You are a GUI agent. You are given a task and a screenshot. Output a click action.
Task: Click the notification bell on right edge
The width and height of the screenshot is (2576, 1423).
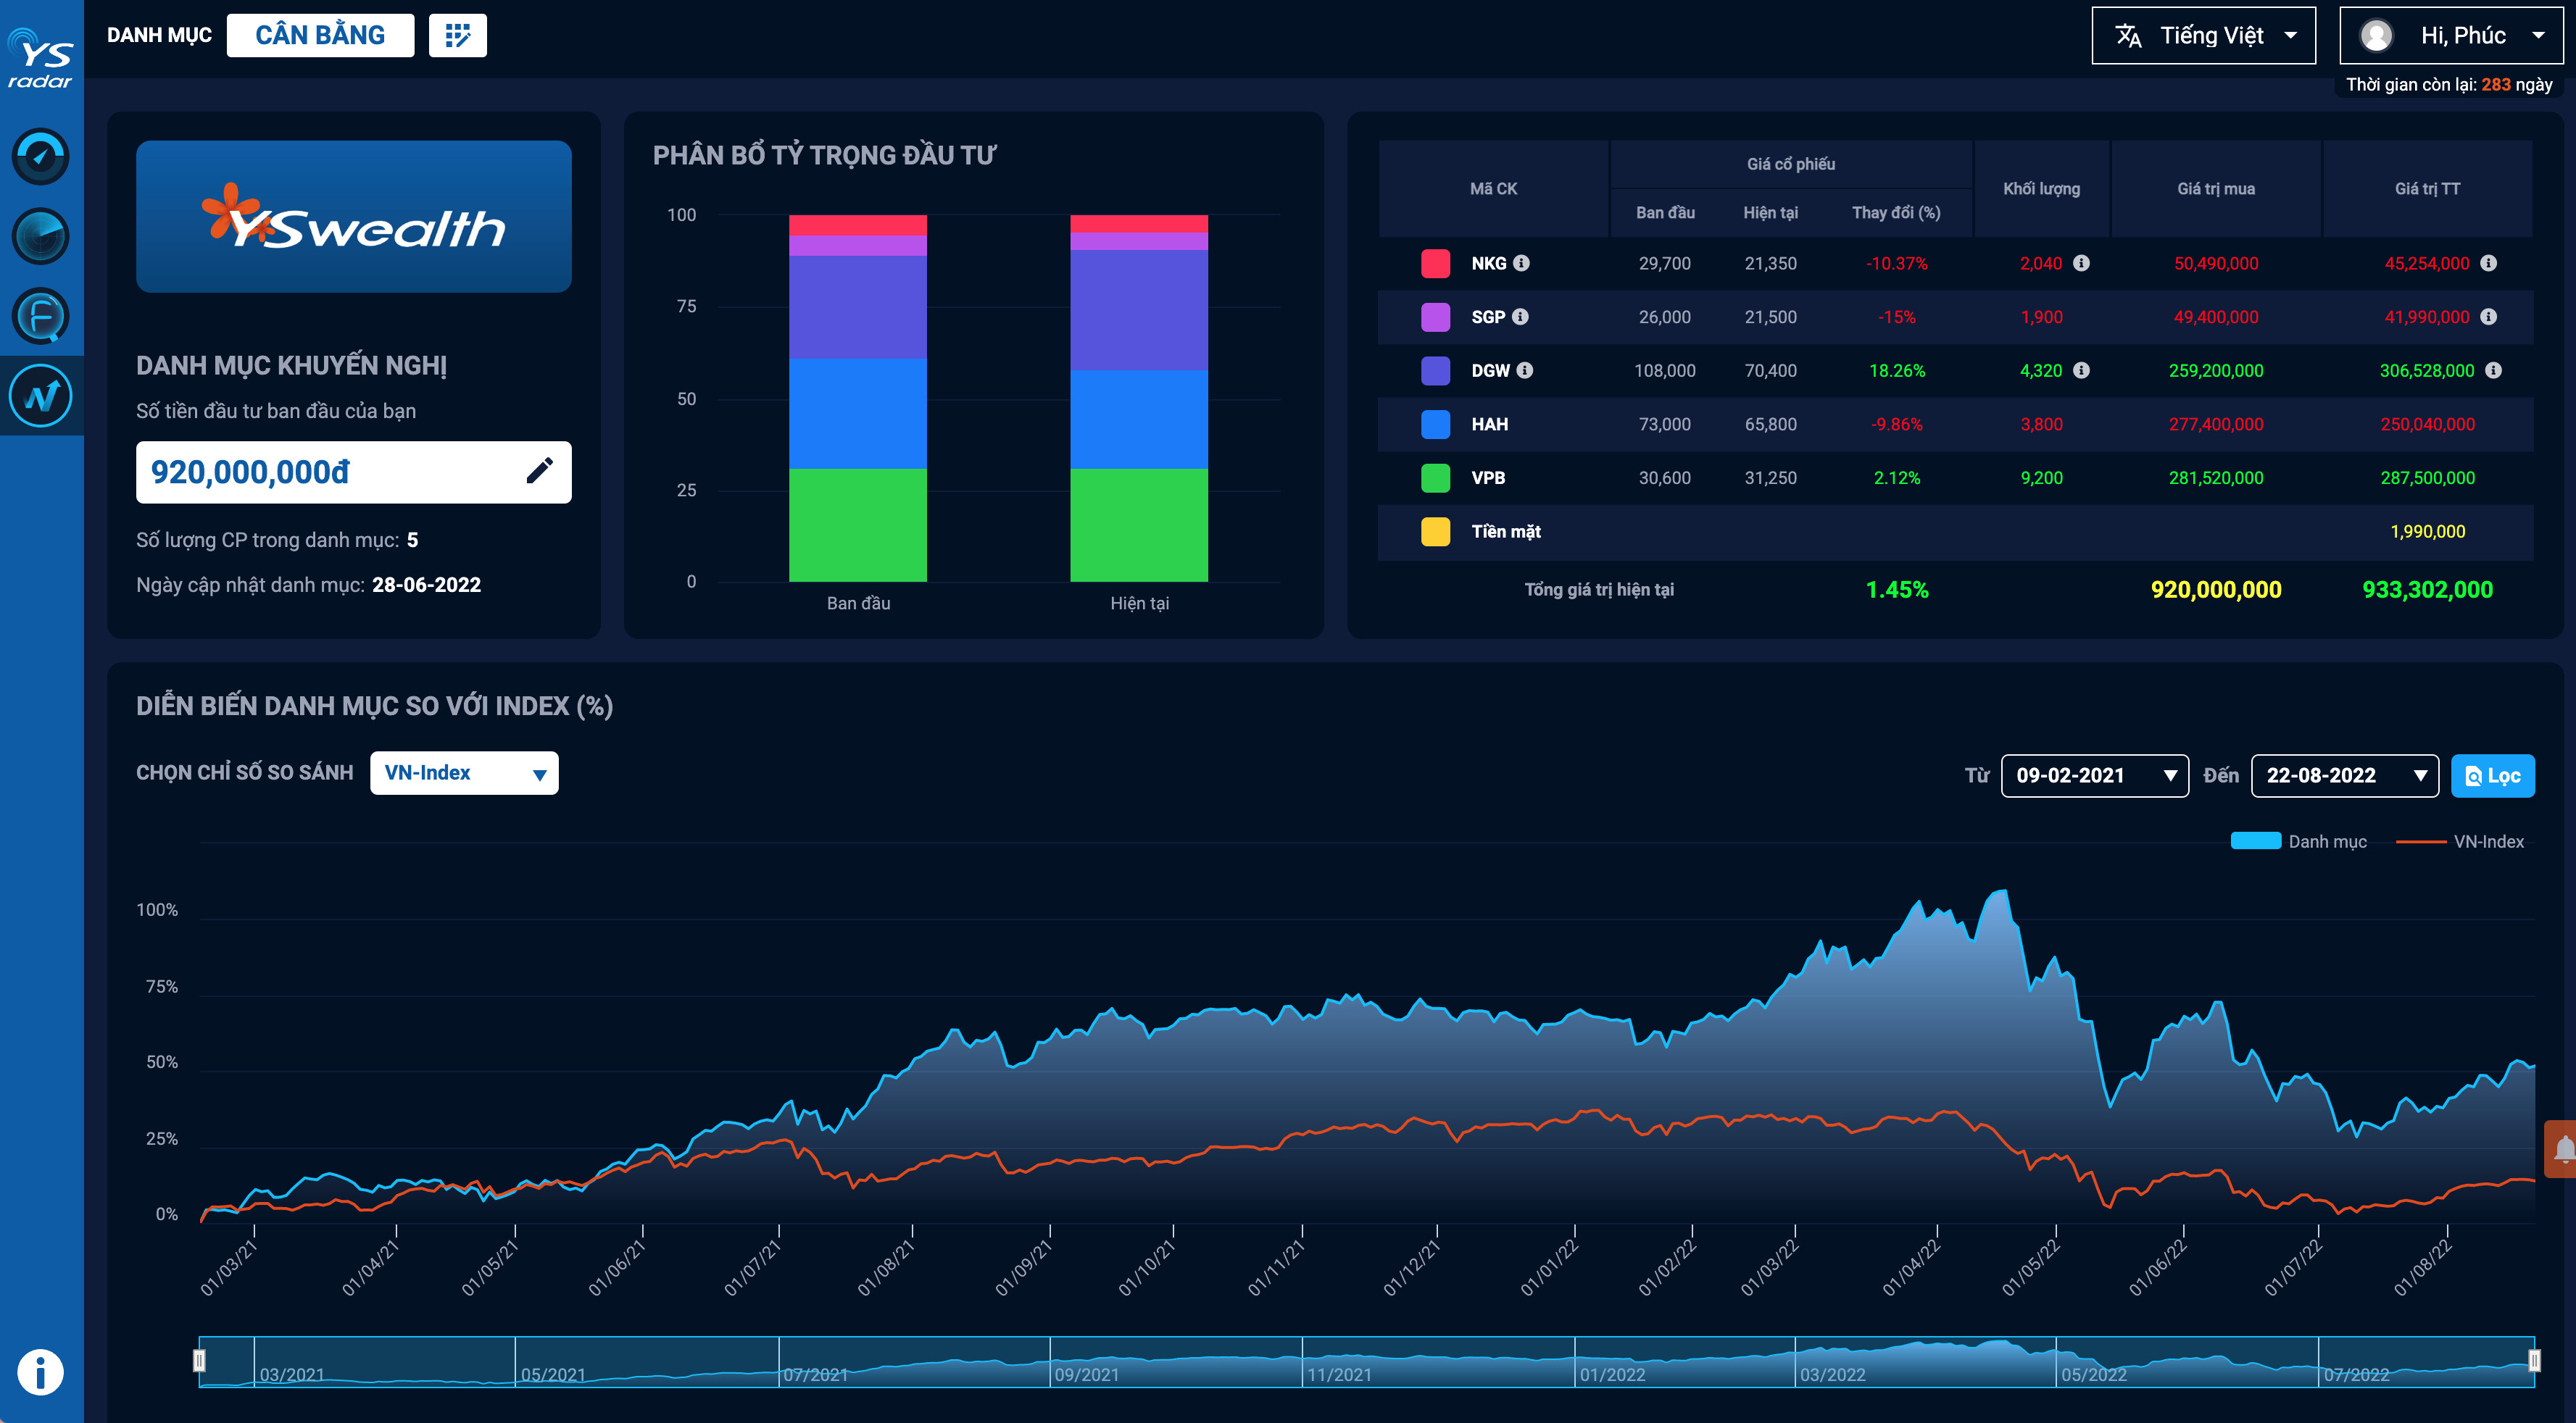click(2563, 1149)
